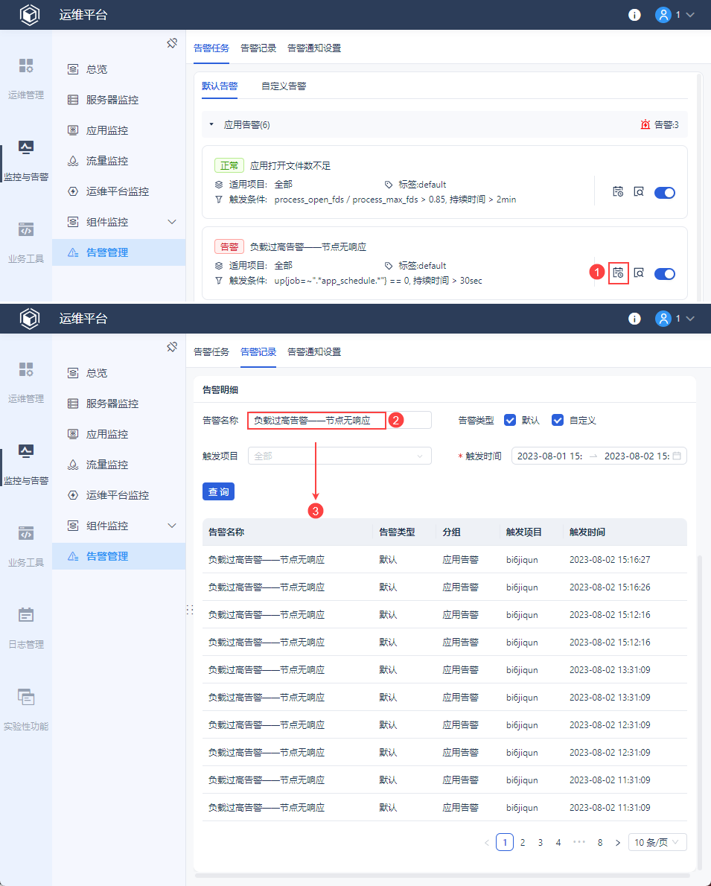This screenshot has height=886, width=711.
Task: Open 实验性功能 in the sidebar
Action: coord(26,710)
